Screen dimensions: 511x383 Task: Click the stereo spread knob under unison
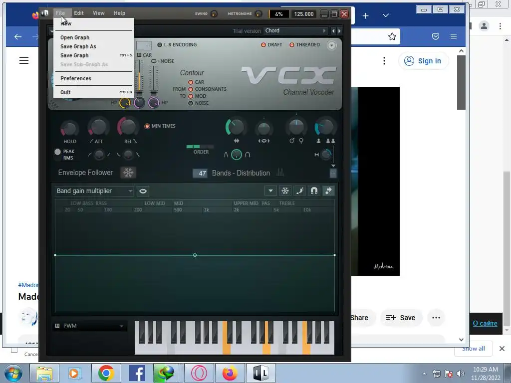pyautogui.click(x=325, y=155)
